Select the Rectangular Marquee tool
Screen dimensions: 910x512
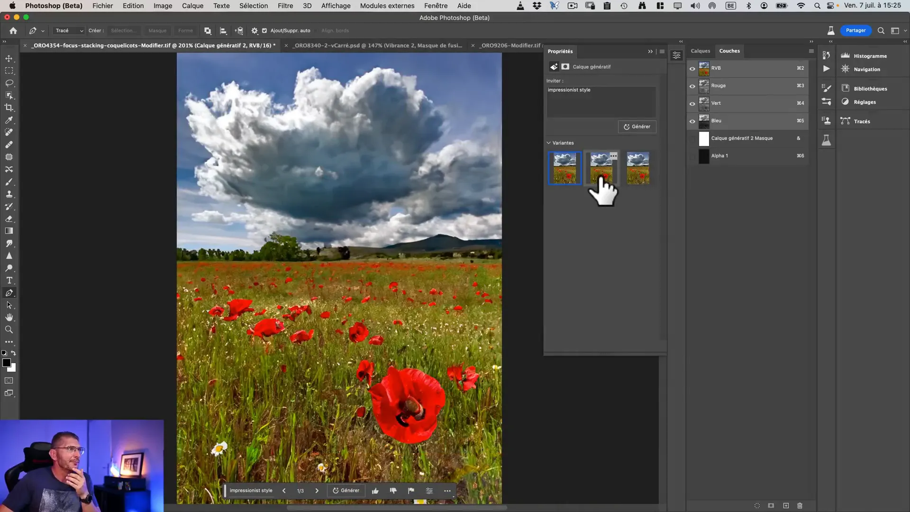point(9,71)
